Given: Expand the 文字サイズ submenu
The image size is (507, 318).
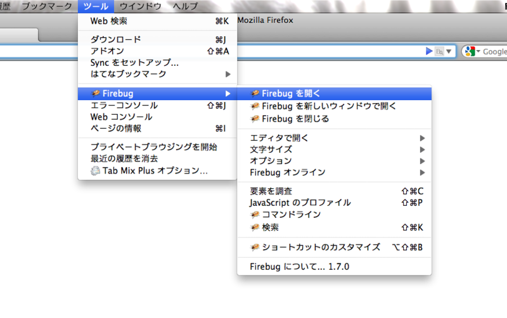Looking at the screenshot, I should point(335,149).
